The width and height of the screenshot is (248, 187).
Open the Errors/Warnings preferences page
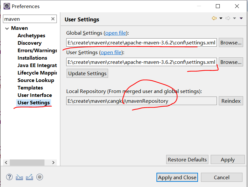(x=37, y=50)
